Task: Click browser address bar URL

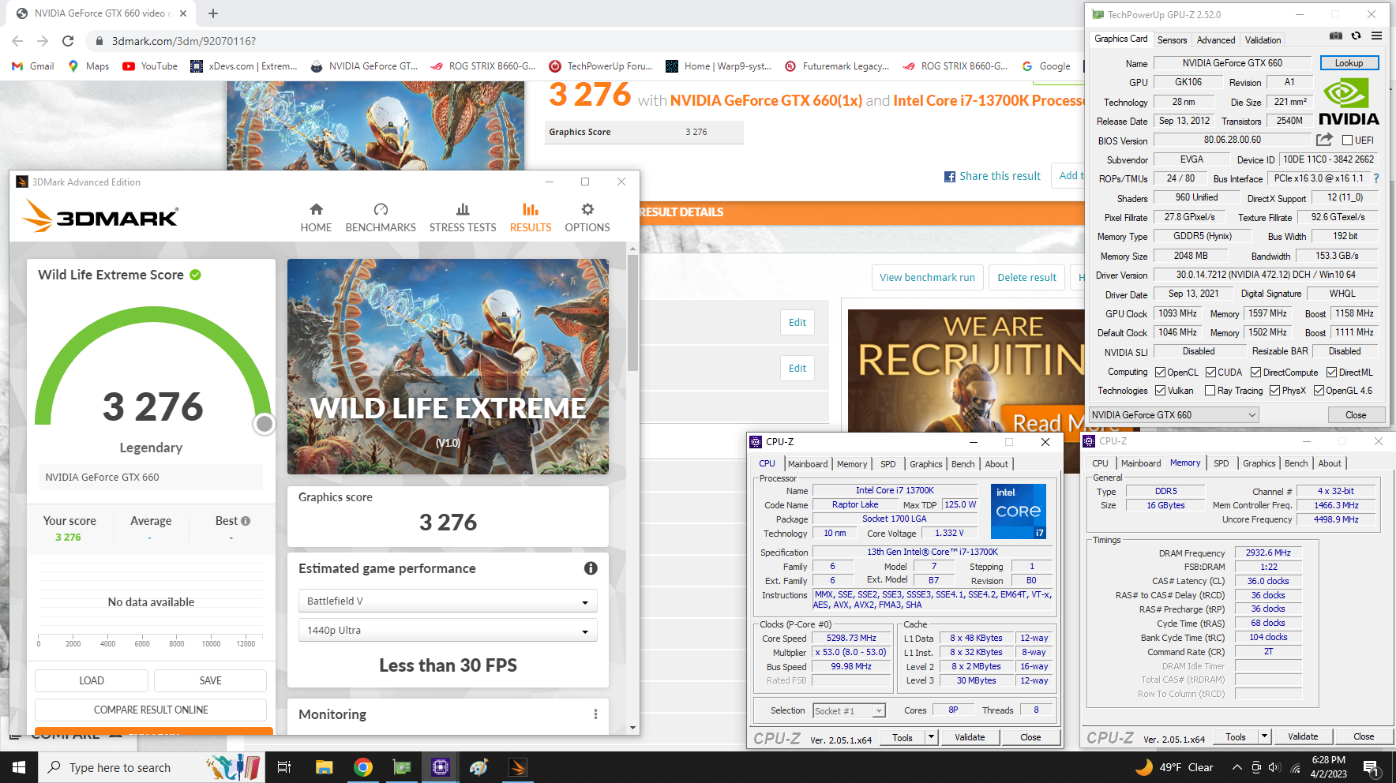Action: click(x=184, y=41)
